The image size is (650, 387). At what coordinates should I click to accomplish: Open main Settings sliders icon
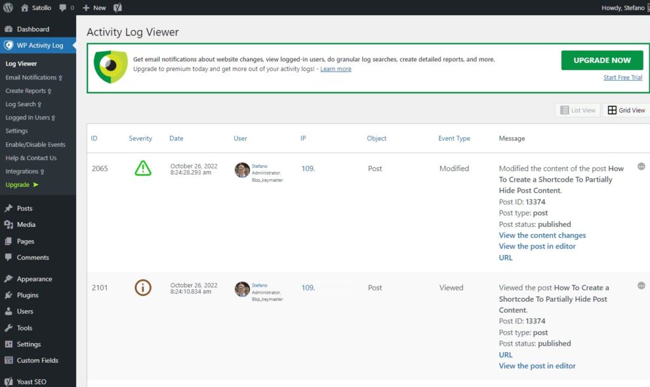click(8, 344)
